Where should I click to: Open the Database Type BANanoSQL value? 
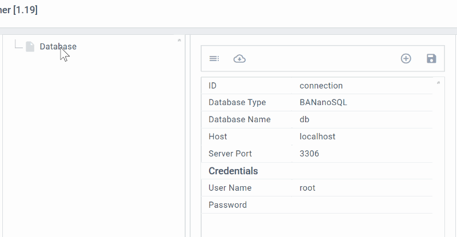tap(323, 103)
